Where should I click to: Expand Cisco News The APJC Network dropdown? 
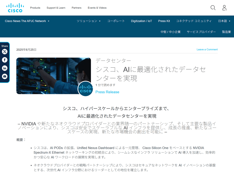click(27, 21)
